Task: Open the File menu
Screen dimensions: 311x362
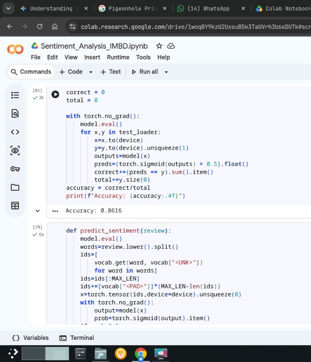Action: click(x=36, y=57)
